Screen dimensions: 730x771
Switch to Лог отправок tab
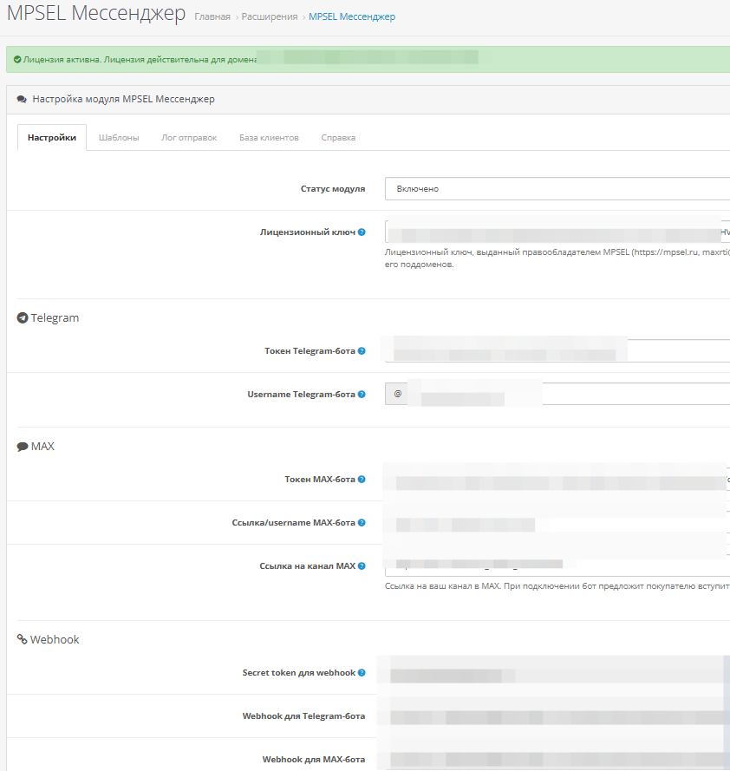point(189,138)
